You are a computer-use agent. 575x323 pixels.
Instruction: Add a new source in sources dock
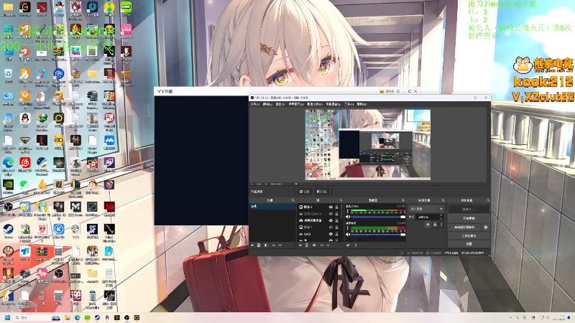[x=300, y=245]
